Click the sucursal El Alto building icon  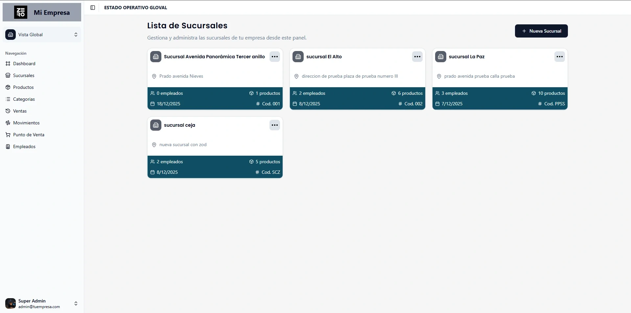pos(298,57)
